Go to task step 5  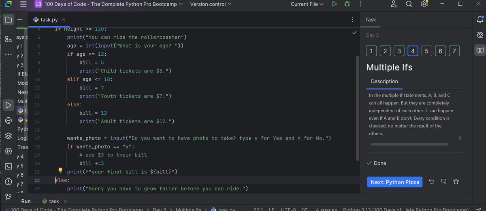pyautogui.click(x=426, y=51)
